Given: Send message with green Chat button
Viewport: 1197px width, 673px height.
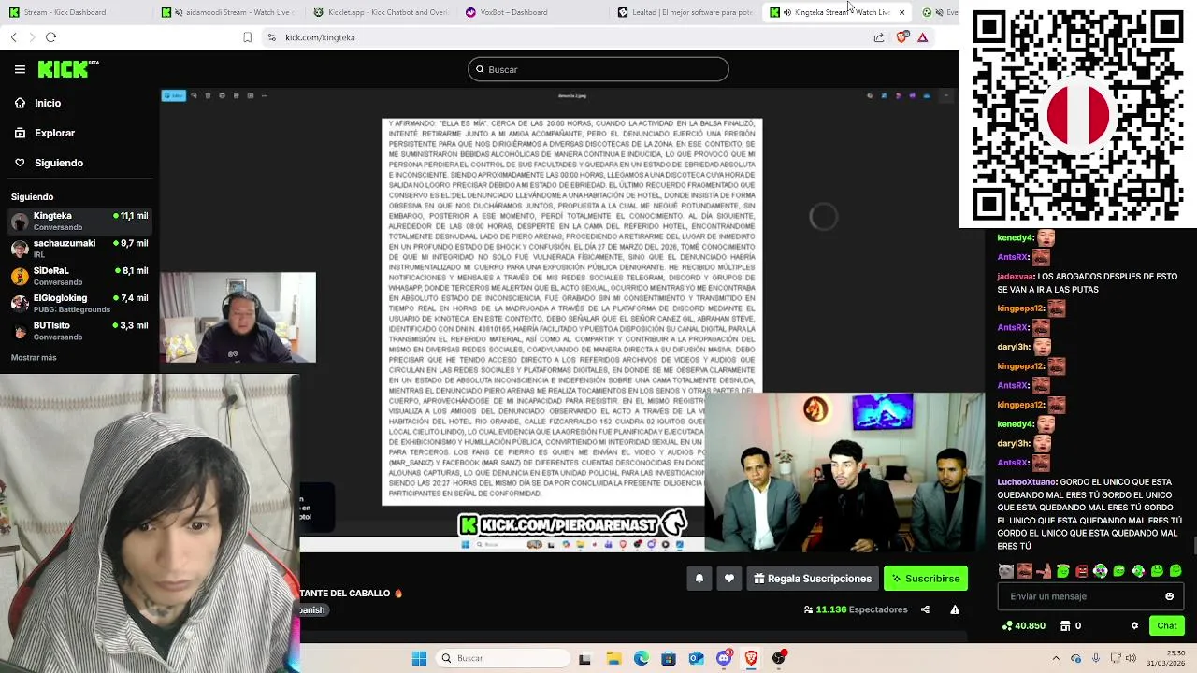Looking at the screenshot, I should 1167,625.
